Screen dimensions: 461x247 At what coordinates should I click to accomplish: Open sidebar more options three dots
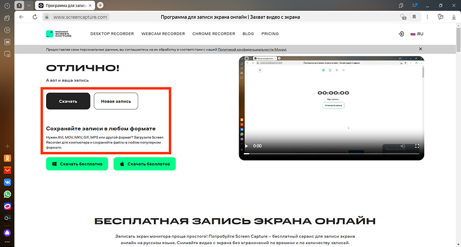[x=7, y=242]
